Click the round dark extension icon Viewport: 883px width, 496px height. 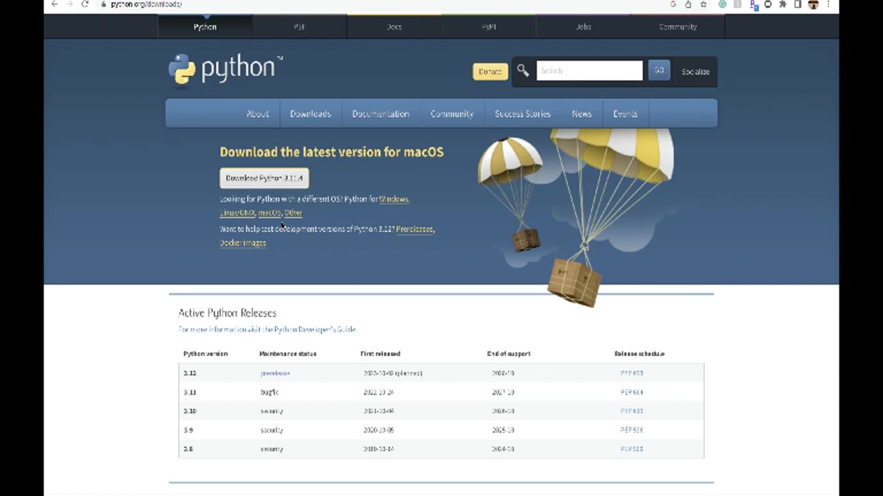(768, 4)
